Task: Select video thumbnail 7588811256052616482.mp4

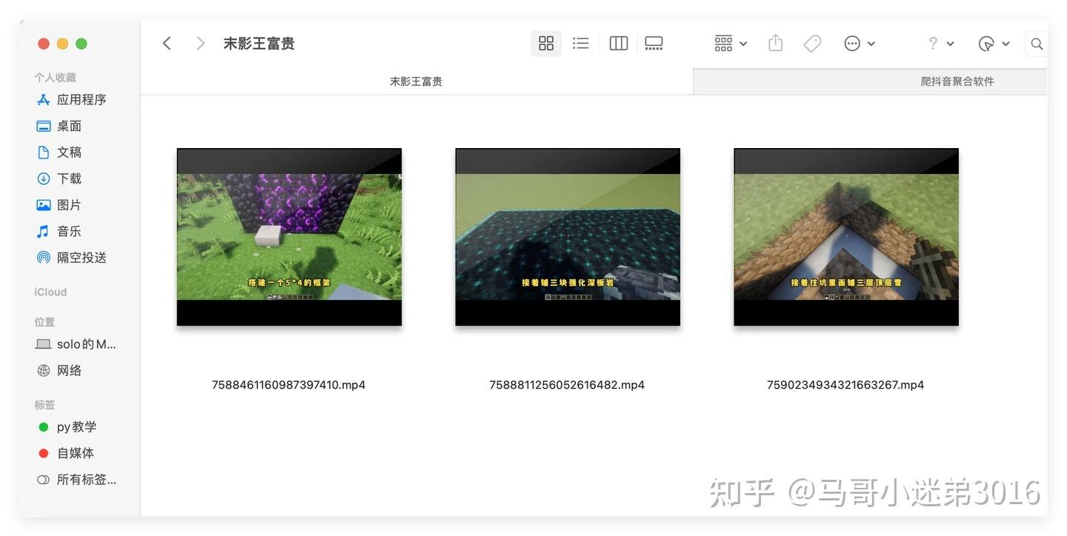Action: 568,237
